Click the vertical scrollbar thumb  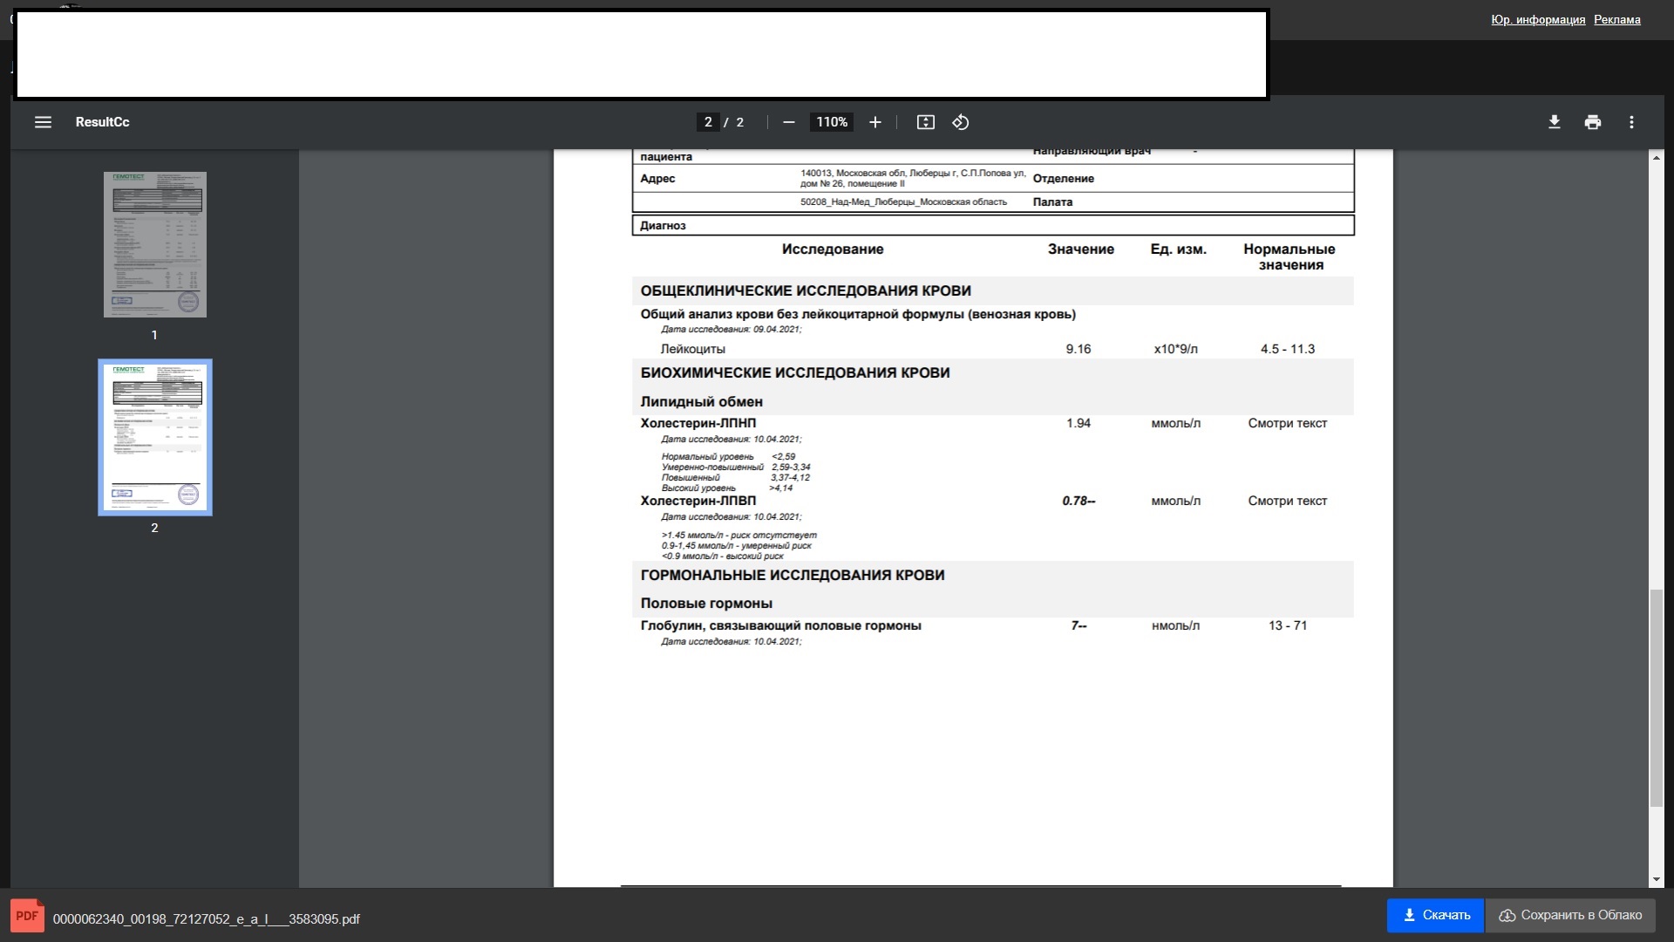tap(1657, 698)
